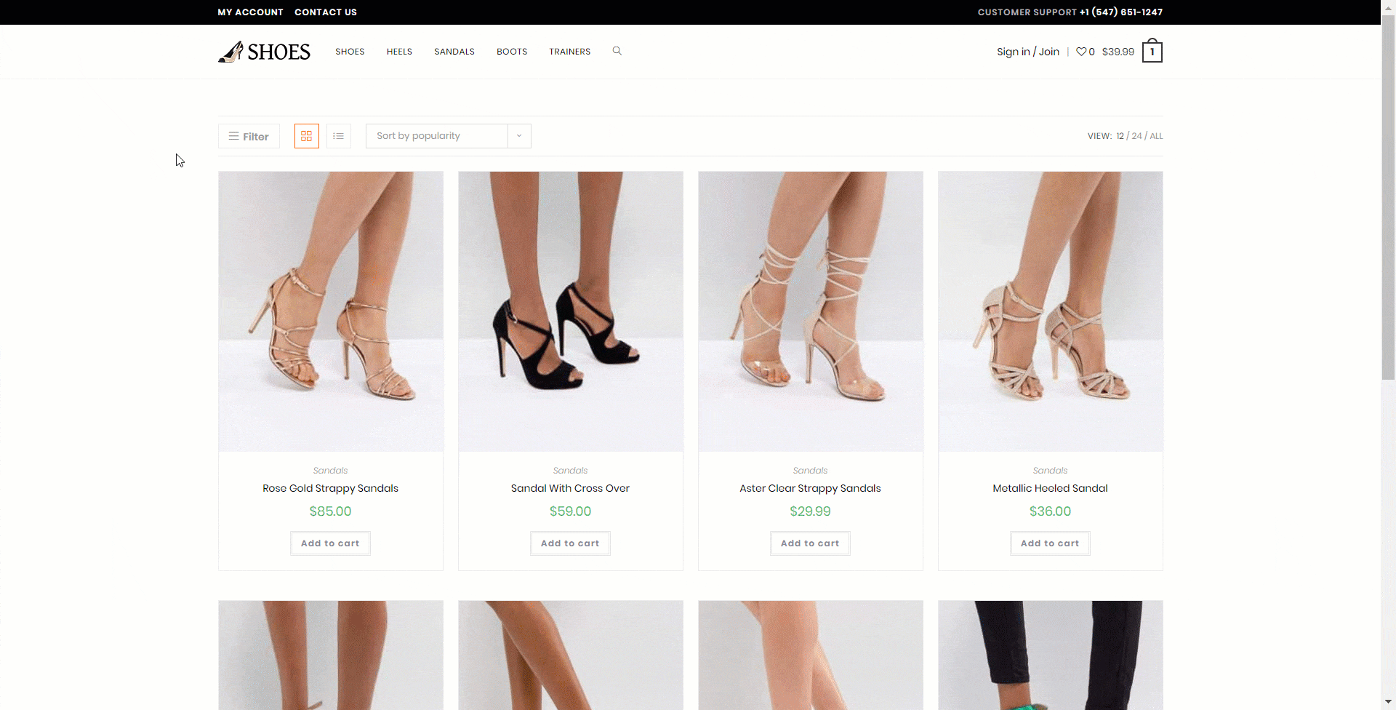Open Rose Gold Strappy Sandals title
1396x710 pixels.
(x=331, y=488)
